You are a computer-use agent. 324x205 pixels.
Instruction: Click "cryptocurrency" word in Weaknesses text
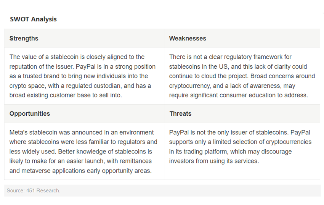click(x=190, y=86)
